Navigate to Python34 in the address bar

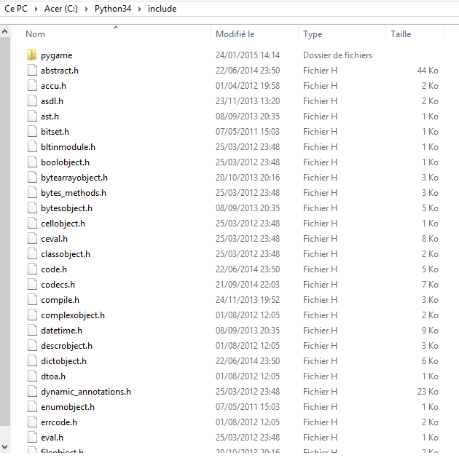(114, 9)
